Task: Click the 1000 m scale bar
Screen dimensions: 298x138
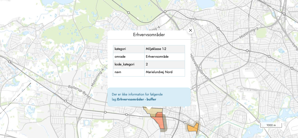Action: coord(271,125)
